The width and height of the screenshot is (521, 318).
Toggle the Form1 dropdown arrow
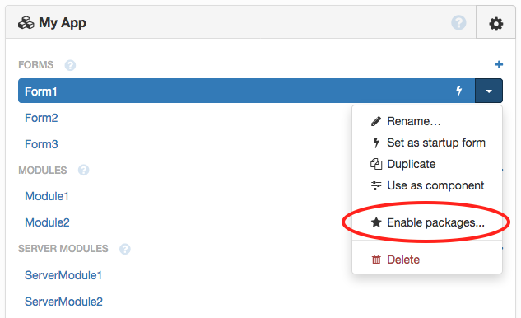489,91
